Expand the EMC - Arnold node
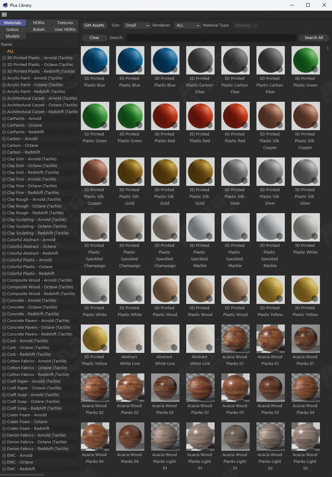The width and height of the screenshot is (332, 477). [4, 455]
